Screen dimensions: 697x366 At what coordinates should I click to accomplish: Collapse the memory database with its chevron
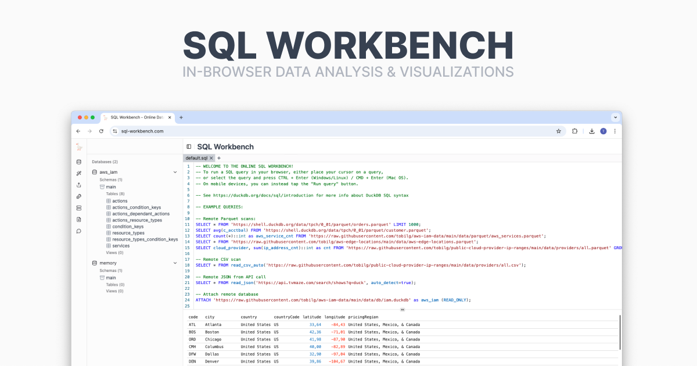(175, 263)
